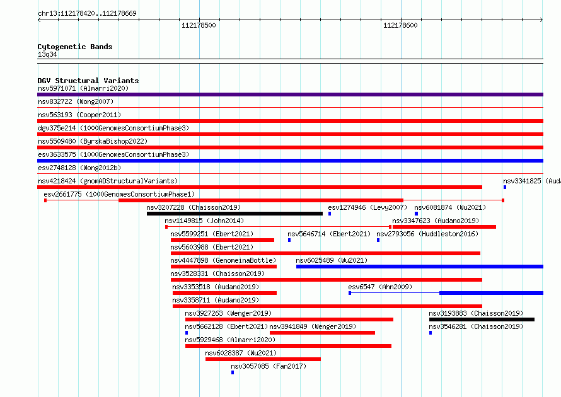Viewport: 561px width, 397px height.
Task: Click nsv4218424 (gnomADStructuralVariants) label
Action: 107,181
